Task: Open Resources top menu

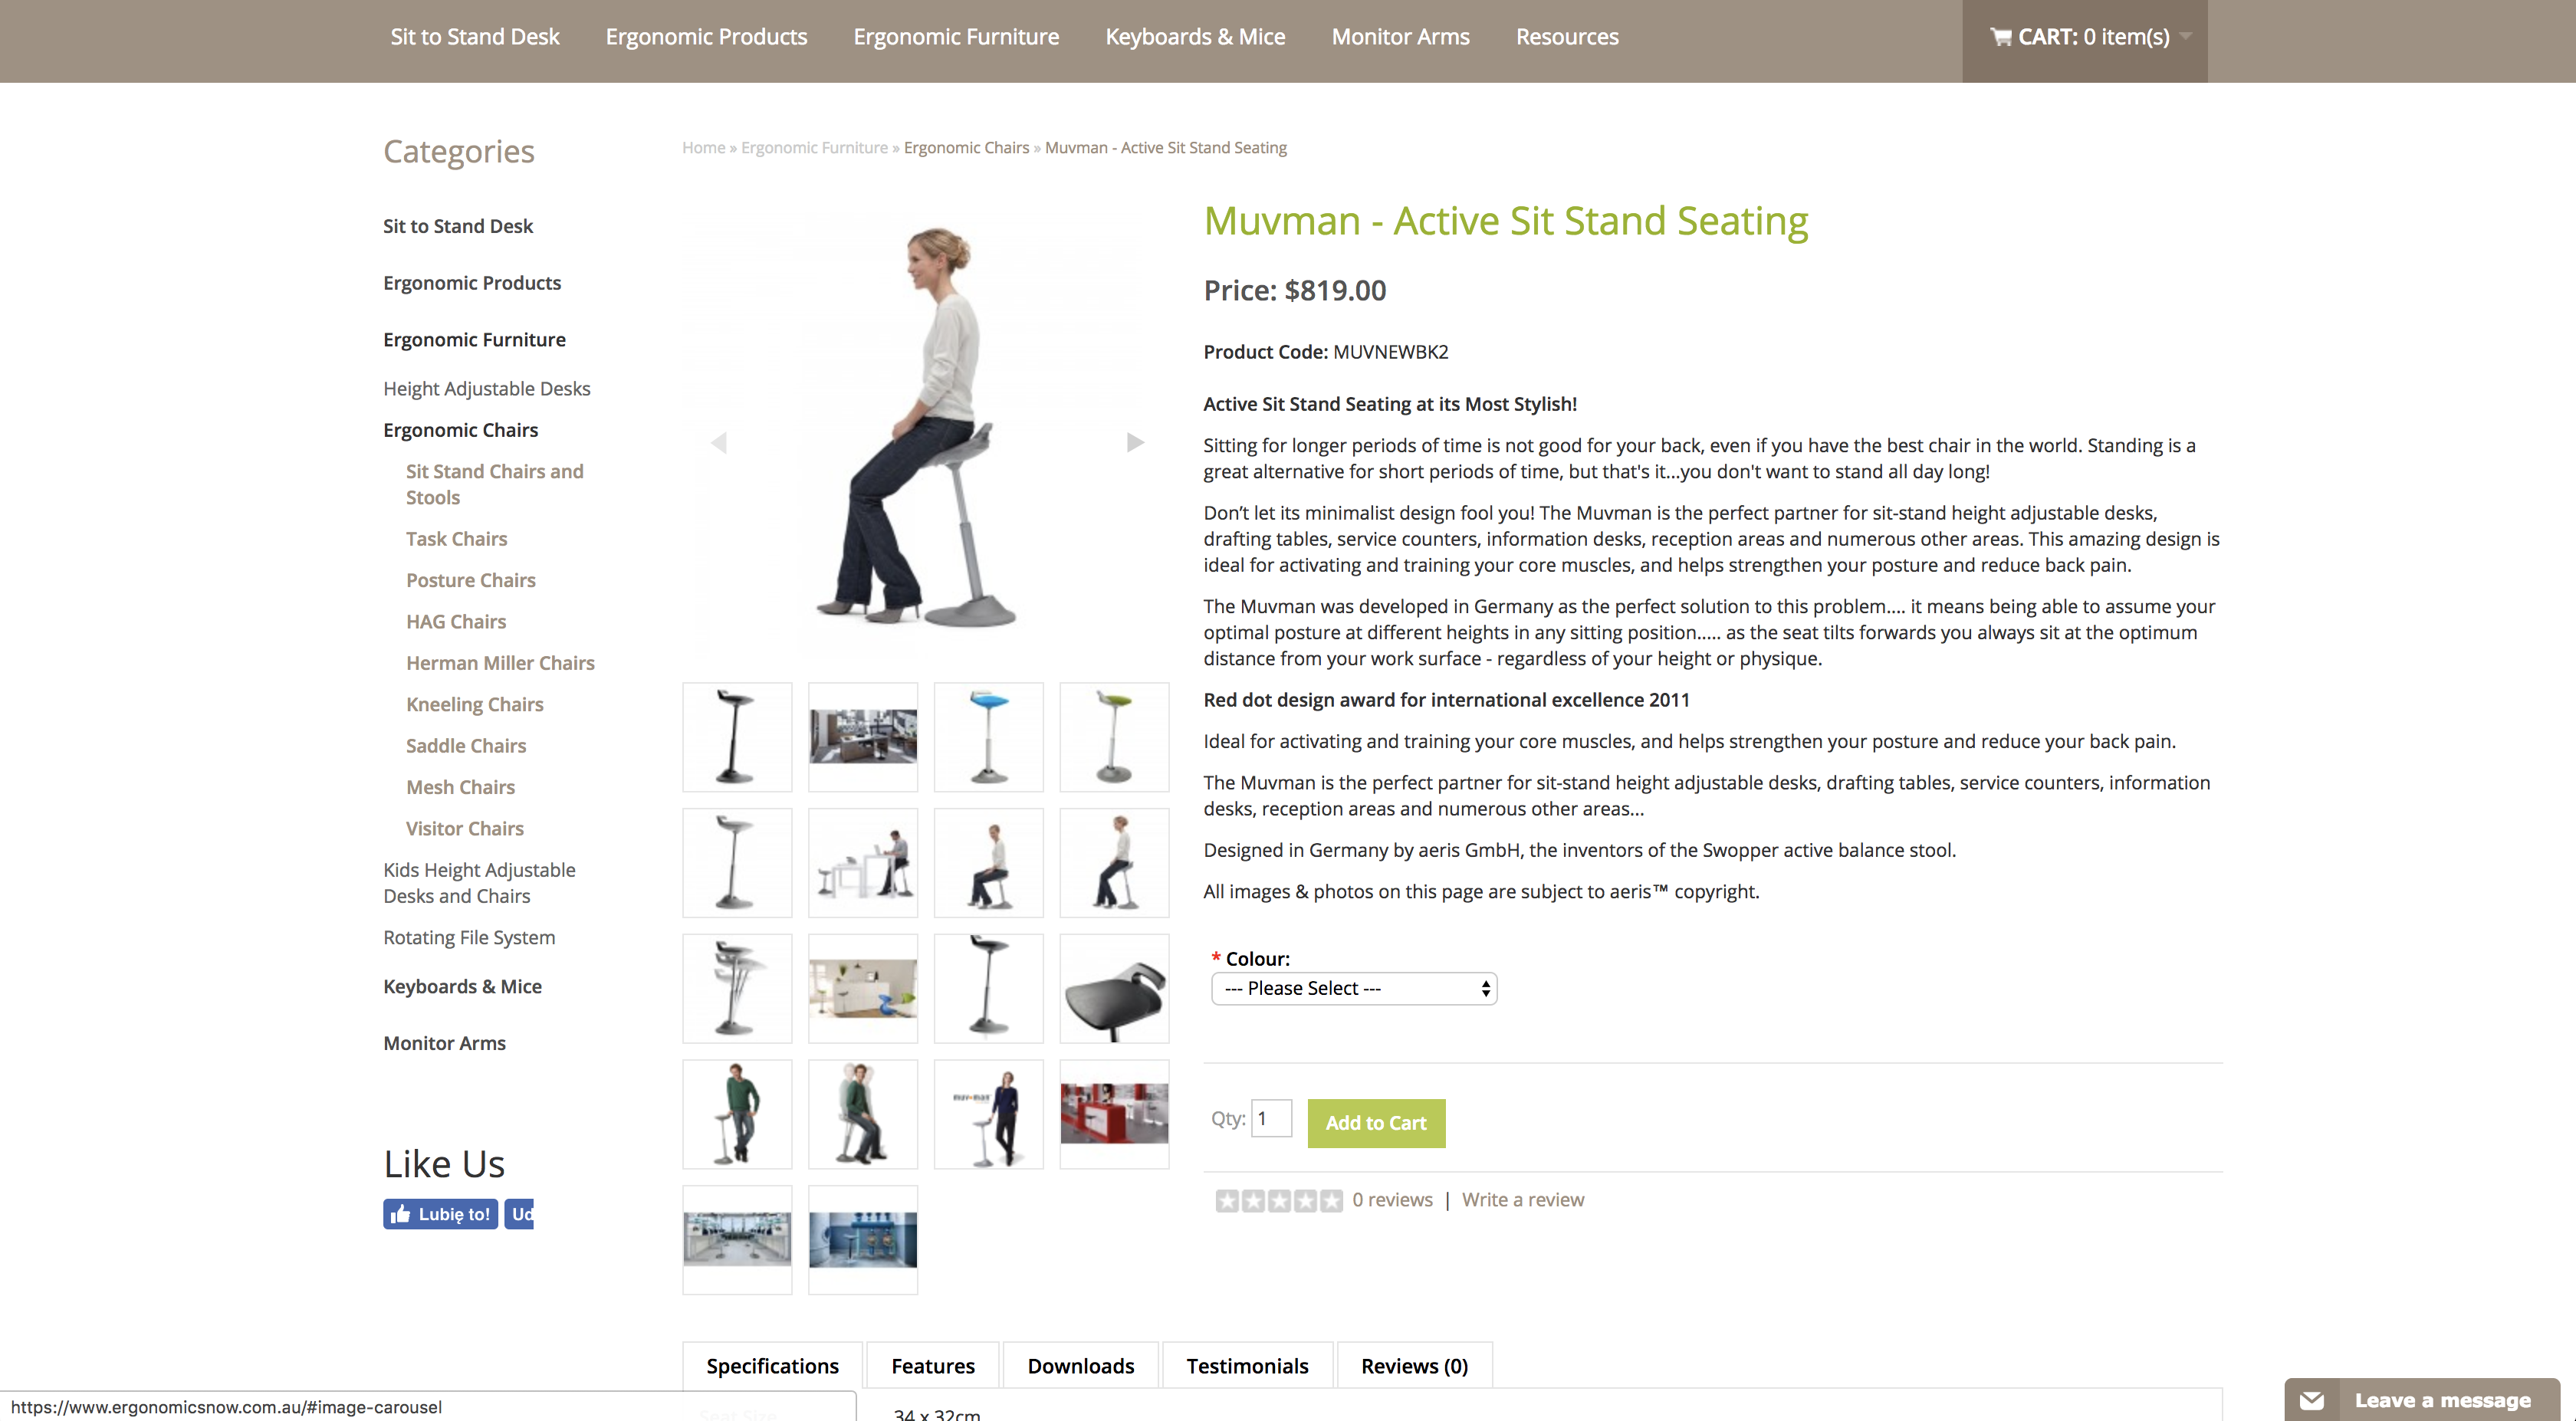Action: [1567, 37]
